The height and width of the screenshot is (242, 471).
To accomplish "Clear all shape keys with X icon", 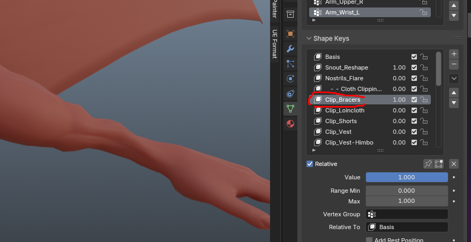I will pos(454,164).
